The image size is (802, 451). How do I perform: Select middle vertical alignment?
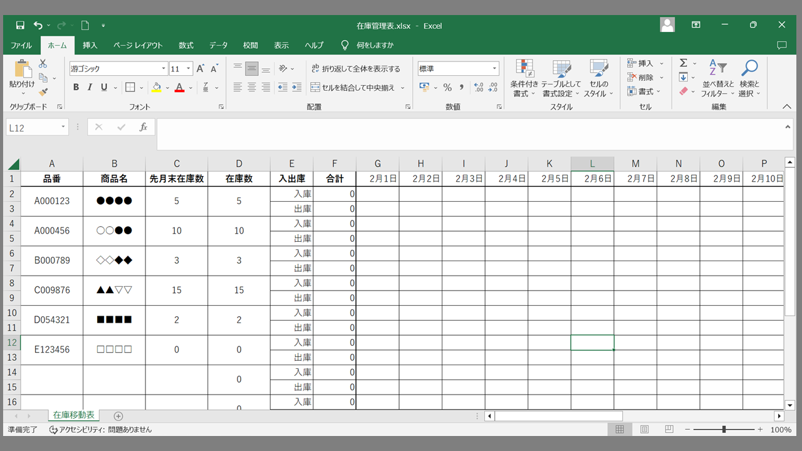click(x=251, y=69)
